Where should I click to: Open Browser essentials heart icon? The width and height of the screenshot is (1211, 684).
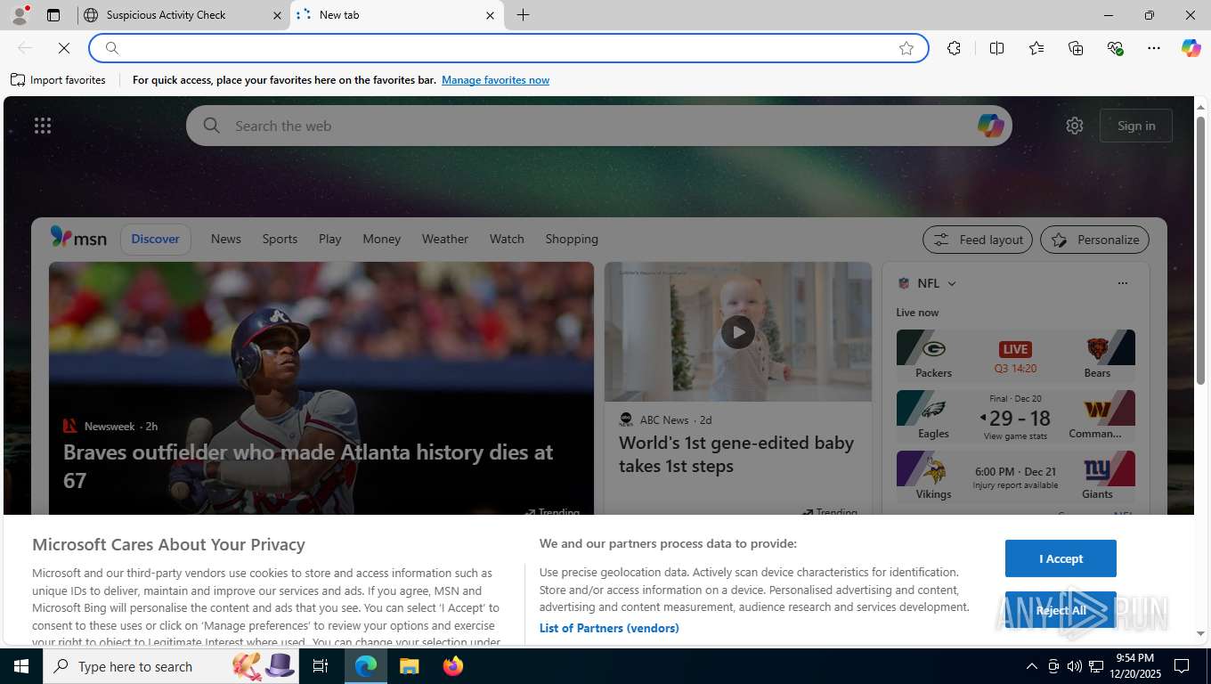pyautogui.click(x=1115, y=48)
